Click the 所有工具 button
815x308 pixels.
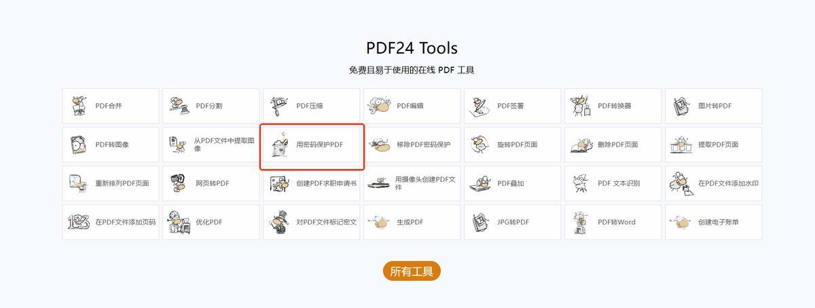[412, 271]
